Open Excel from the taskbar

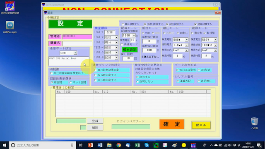(x=137, y=145)
